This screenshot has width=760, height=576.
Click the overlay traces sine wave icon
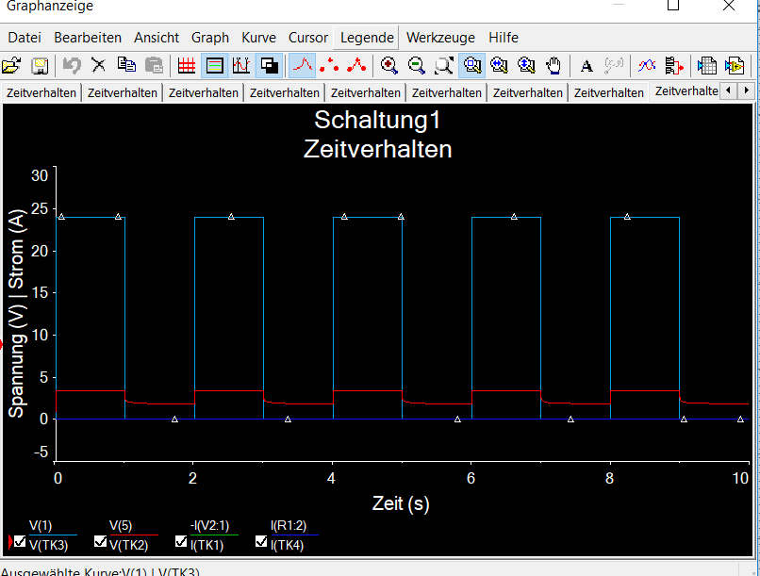(x=647, y=65)
